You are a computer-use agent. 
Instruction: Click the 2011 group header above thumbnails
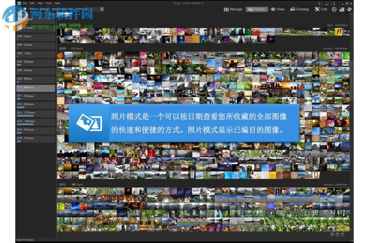tap(70, 185)
